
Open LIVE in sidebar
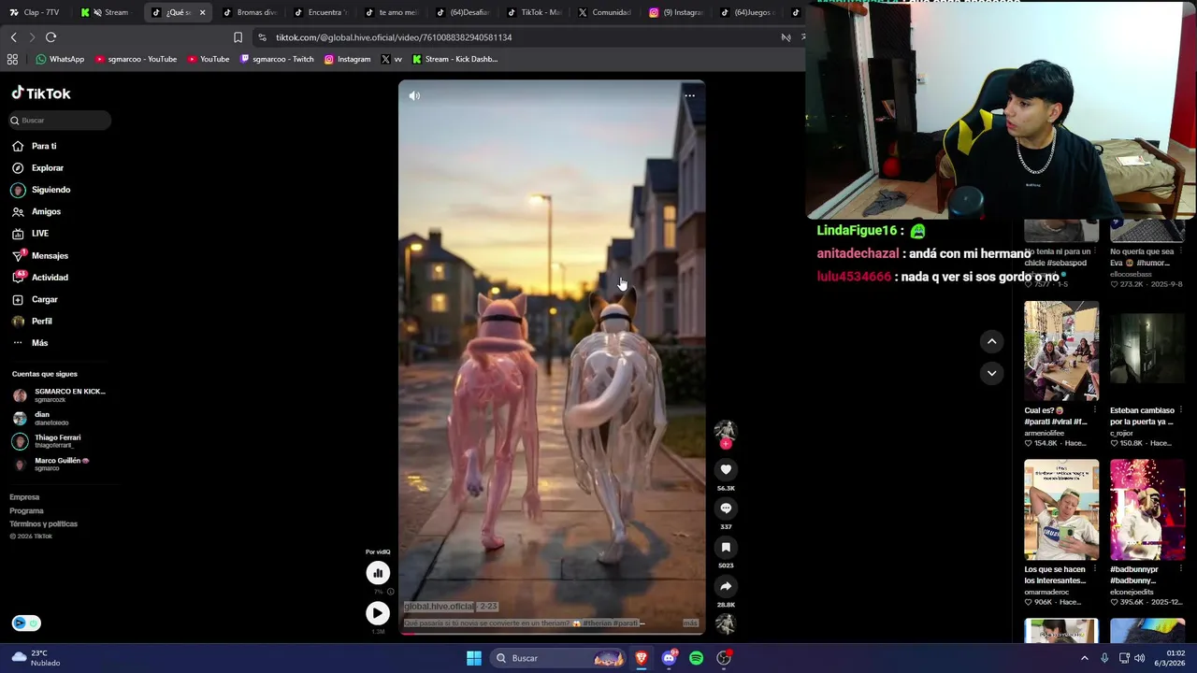pyautogui.click(x=40, y=234)
